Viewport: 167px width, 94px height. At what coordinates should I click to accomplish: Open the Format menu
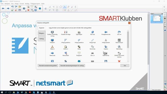point(22,4)
